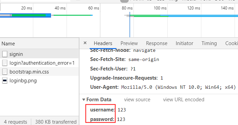Click the signin request file icon

(5, 54)
